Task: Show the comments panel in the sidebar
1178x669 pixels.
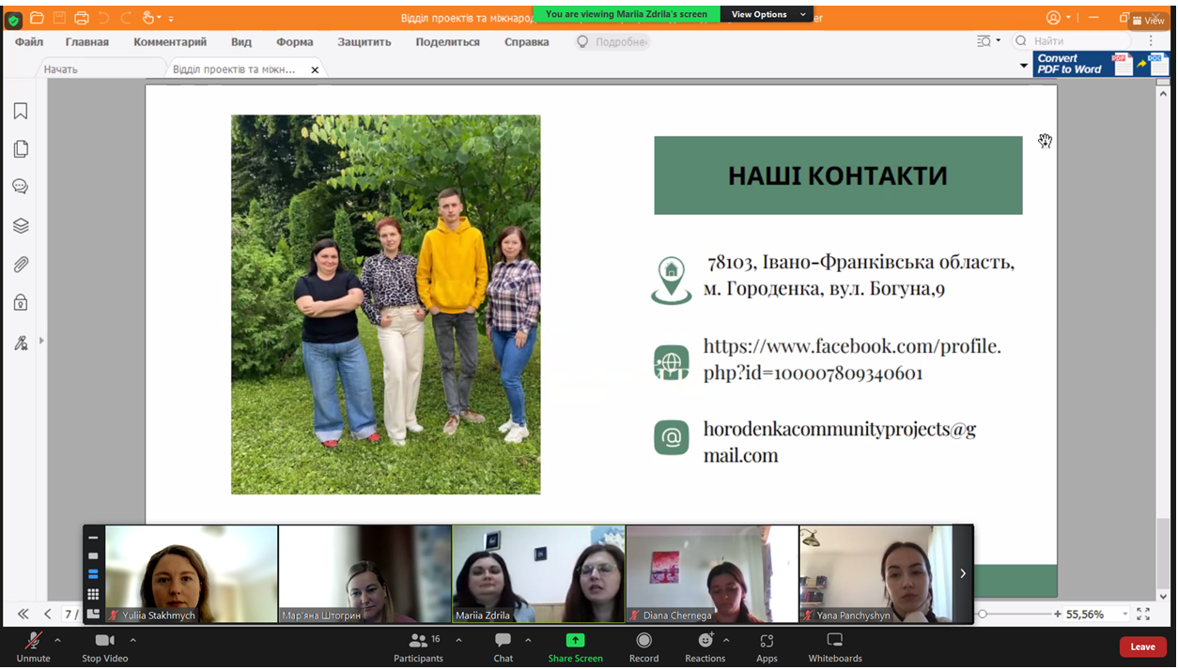Action: click(21, 187)
